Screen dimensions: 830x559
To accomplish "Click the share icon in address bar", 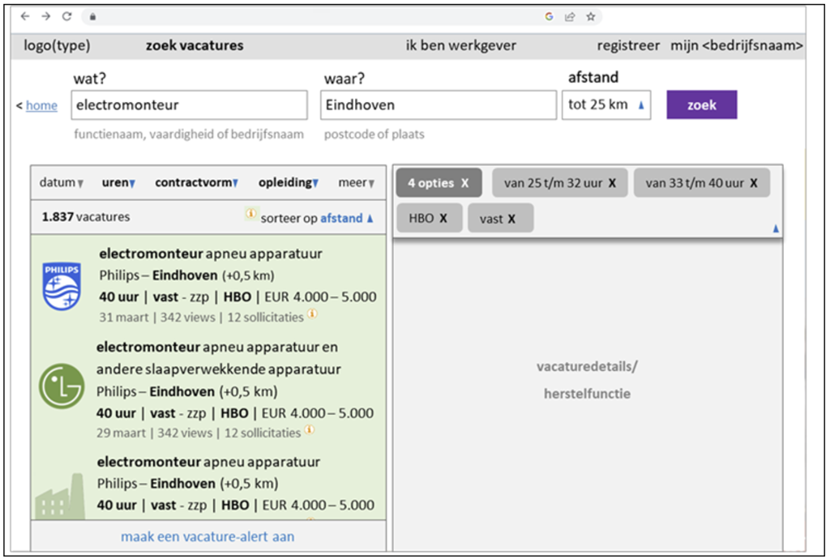I will tap(570, 16).
